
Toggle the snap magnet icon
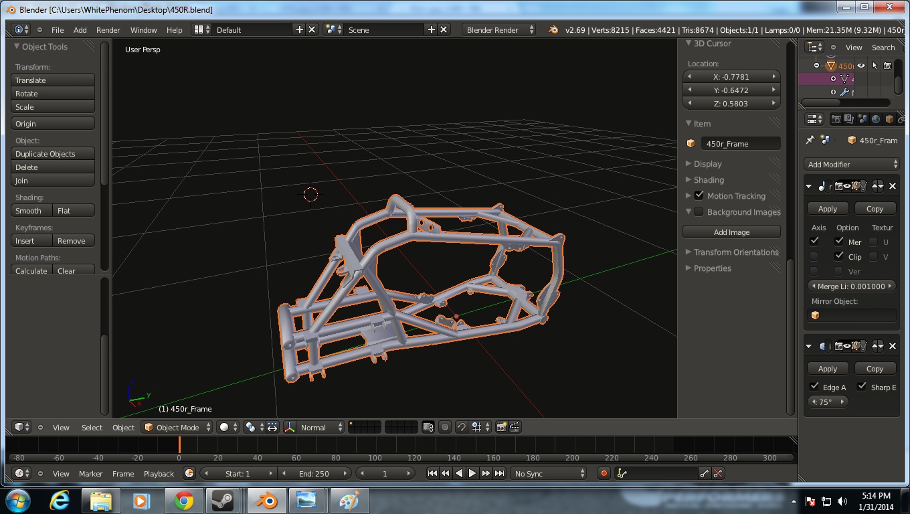pos(461,427)
